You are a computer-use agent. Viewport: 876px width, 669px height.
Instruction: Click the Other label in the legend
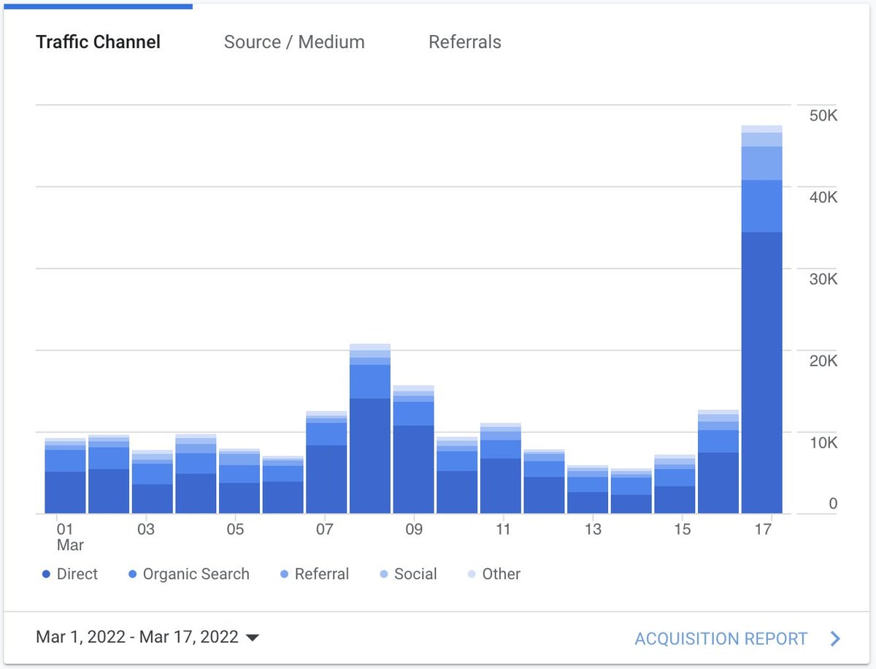pyautogui.click(x=502, y=574)
